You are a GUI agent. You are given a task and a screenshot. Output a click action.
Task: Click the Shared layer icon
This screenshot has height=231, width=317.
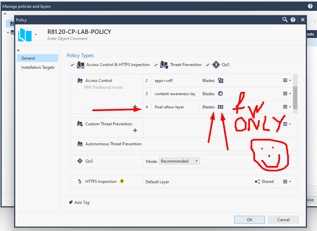click(257, 182)
